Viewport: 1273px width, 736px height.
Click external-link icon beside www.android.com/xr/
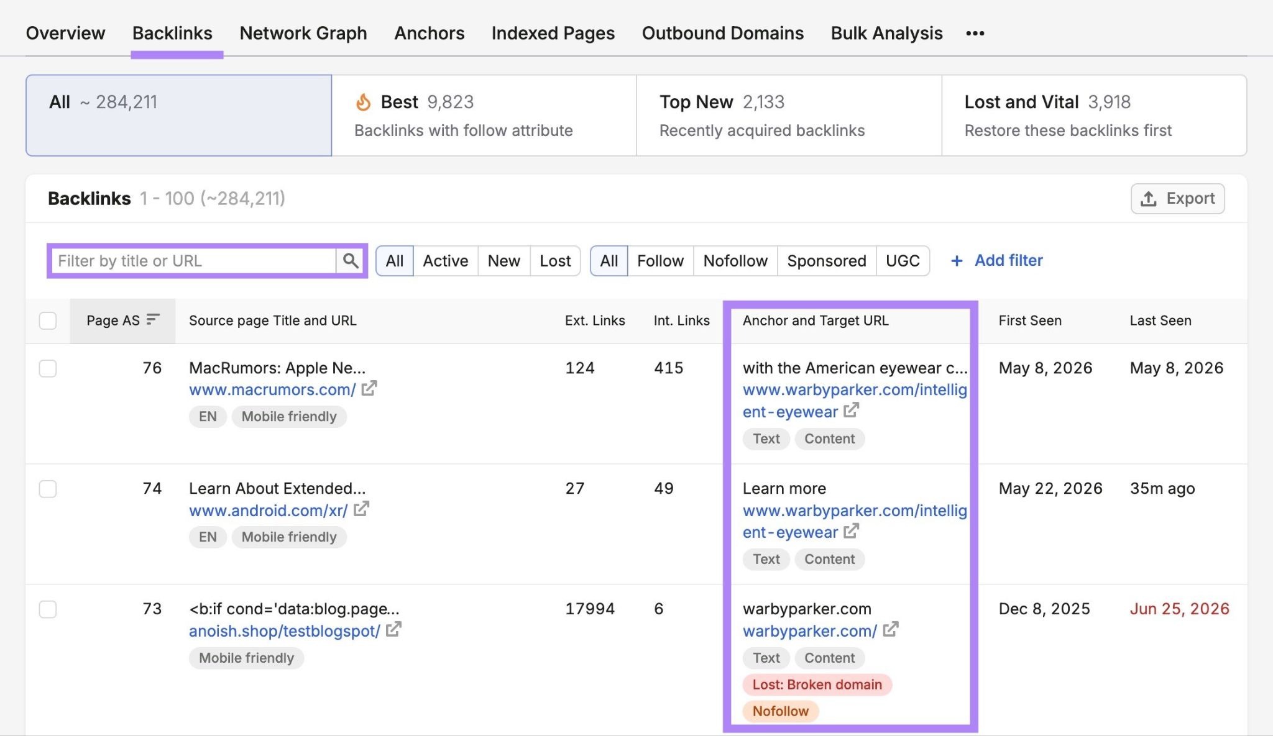point(361,509)
